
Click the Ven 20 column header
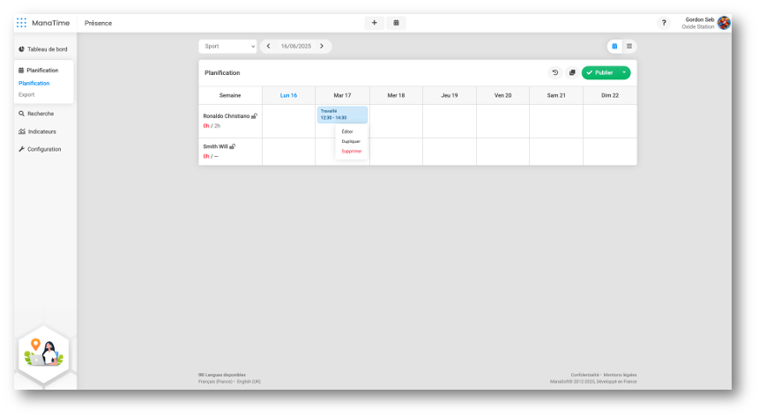[x=503, y=95]
